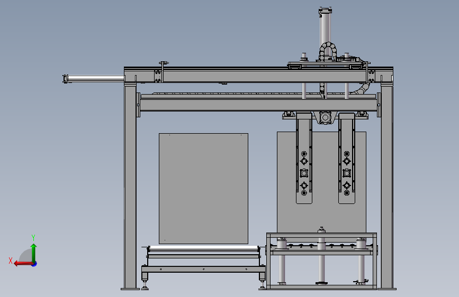
Task: Select the conveyor base rail with three bolts
Action: [203, 269]
